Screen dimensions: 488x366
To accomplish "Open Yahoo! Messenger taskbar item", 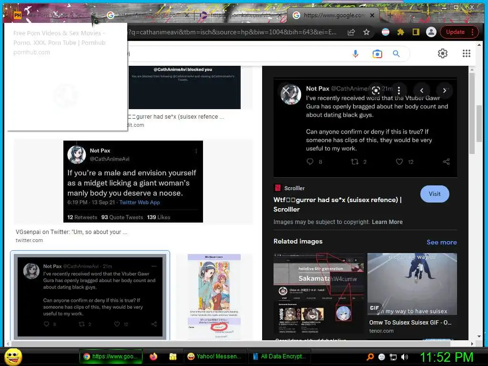I will tap(215, 356).
